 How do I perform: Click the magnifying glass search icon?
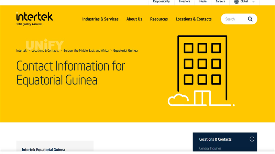tap(250, 19)
